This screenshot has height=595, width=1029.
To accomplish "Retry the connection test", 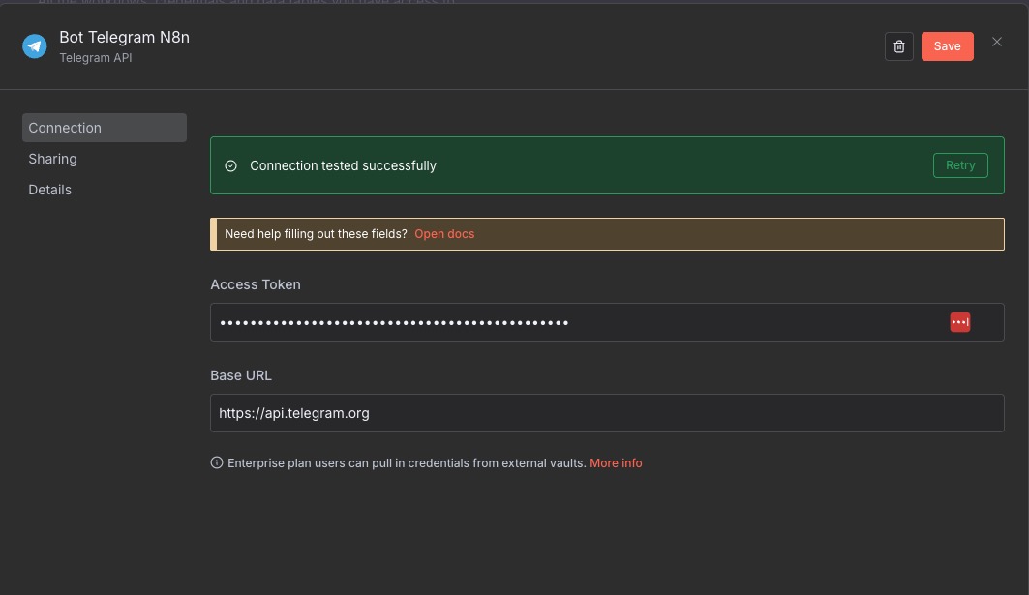I will [960, 165].
